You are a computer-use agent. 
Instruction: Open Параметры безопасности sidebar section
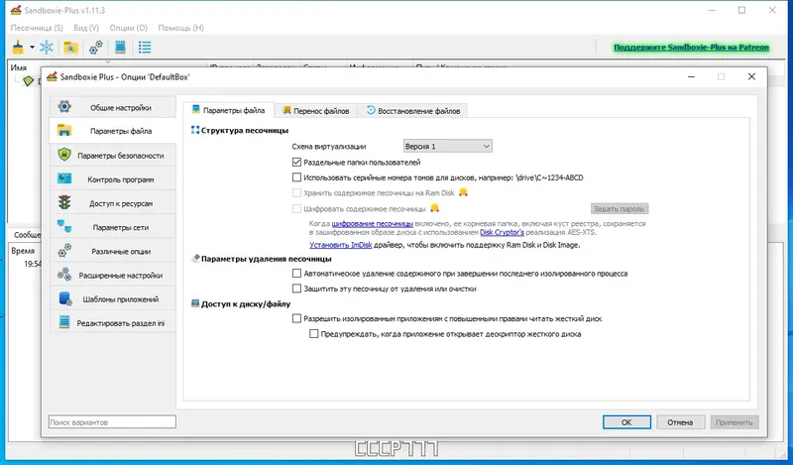[113, 156]
